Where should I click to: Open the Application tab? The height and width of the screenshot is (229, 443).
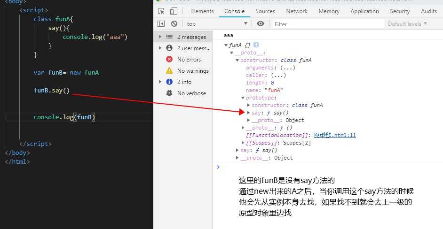[x=364, y=11]
